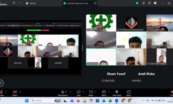Expand the chevron beside the info icon

19,3
